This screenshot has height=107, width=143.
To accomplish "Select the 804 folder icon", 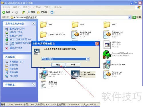I will [107, 25].
